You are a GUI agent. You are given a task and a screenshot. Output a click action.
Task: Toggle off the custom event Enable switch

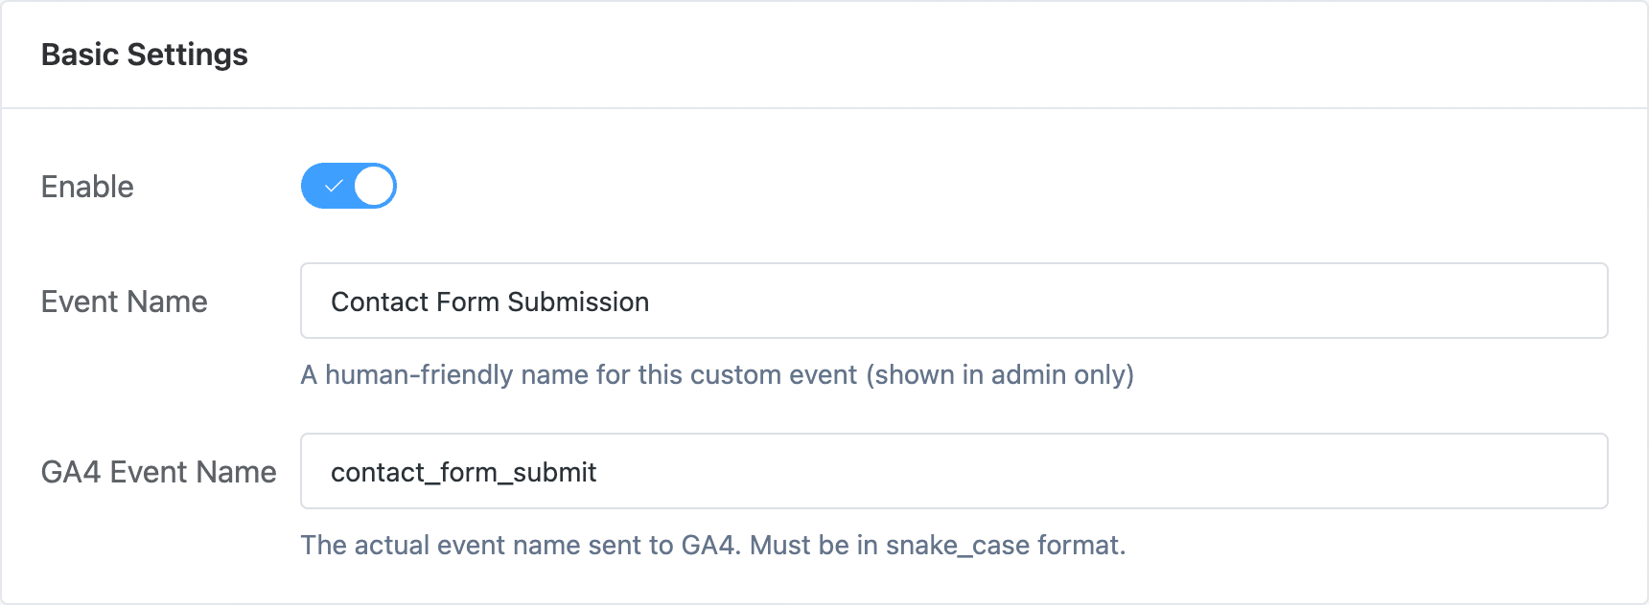click(348, 186)
